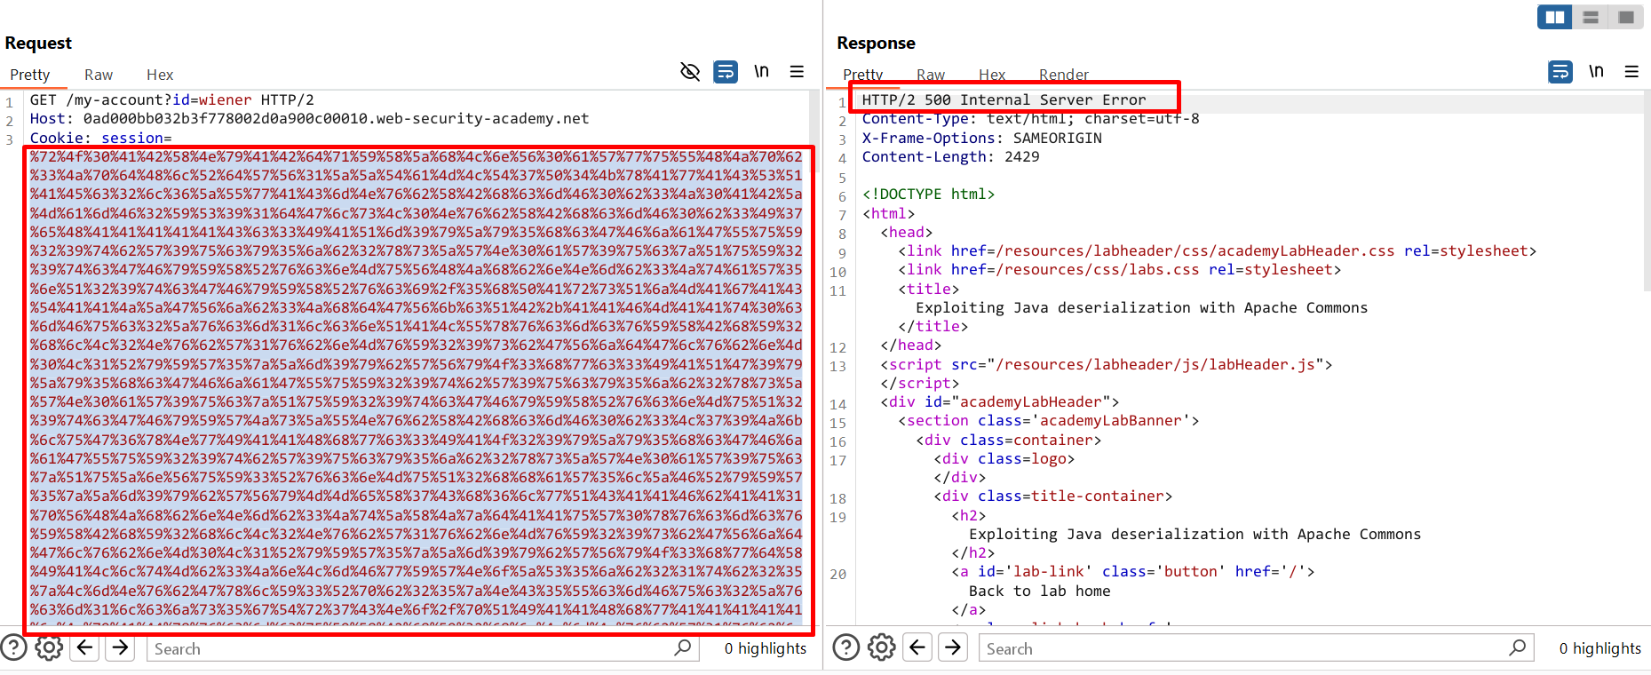Switch Request view to Hex tab
1651x675 pixels.
coord(160,75)
